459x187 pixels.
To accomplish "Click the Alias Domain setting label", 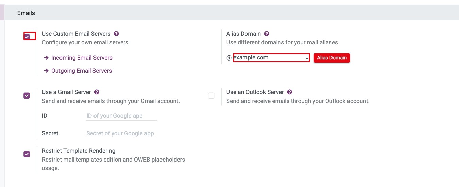I will coord(243,34).
